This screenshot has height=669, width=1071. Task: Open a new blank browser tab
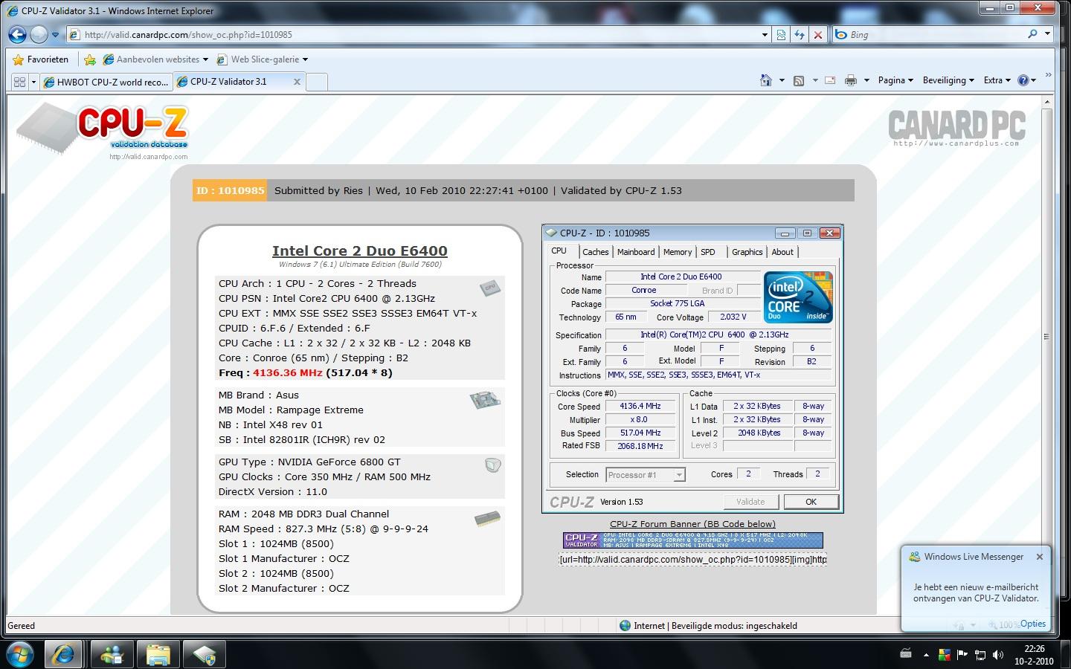coord(317,82)
